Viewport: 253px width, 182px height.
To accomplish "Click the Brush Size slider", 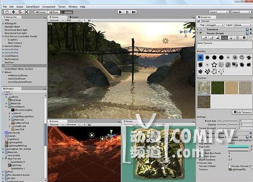I will click(227, 121).
